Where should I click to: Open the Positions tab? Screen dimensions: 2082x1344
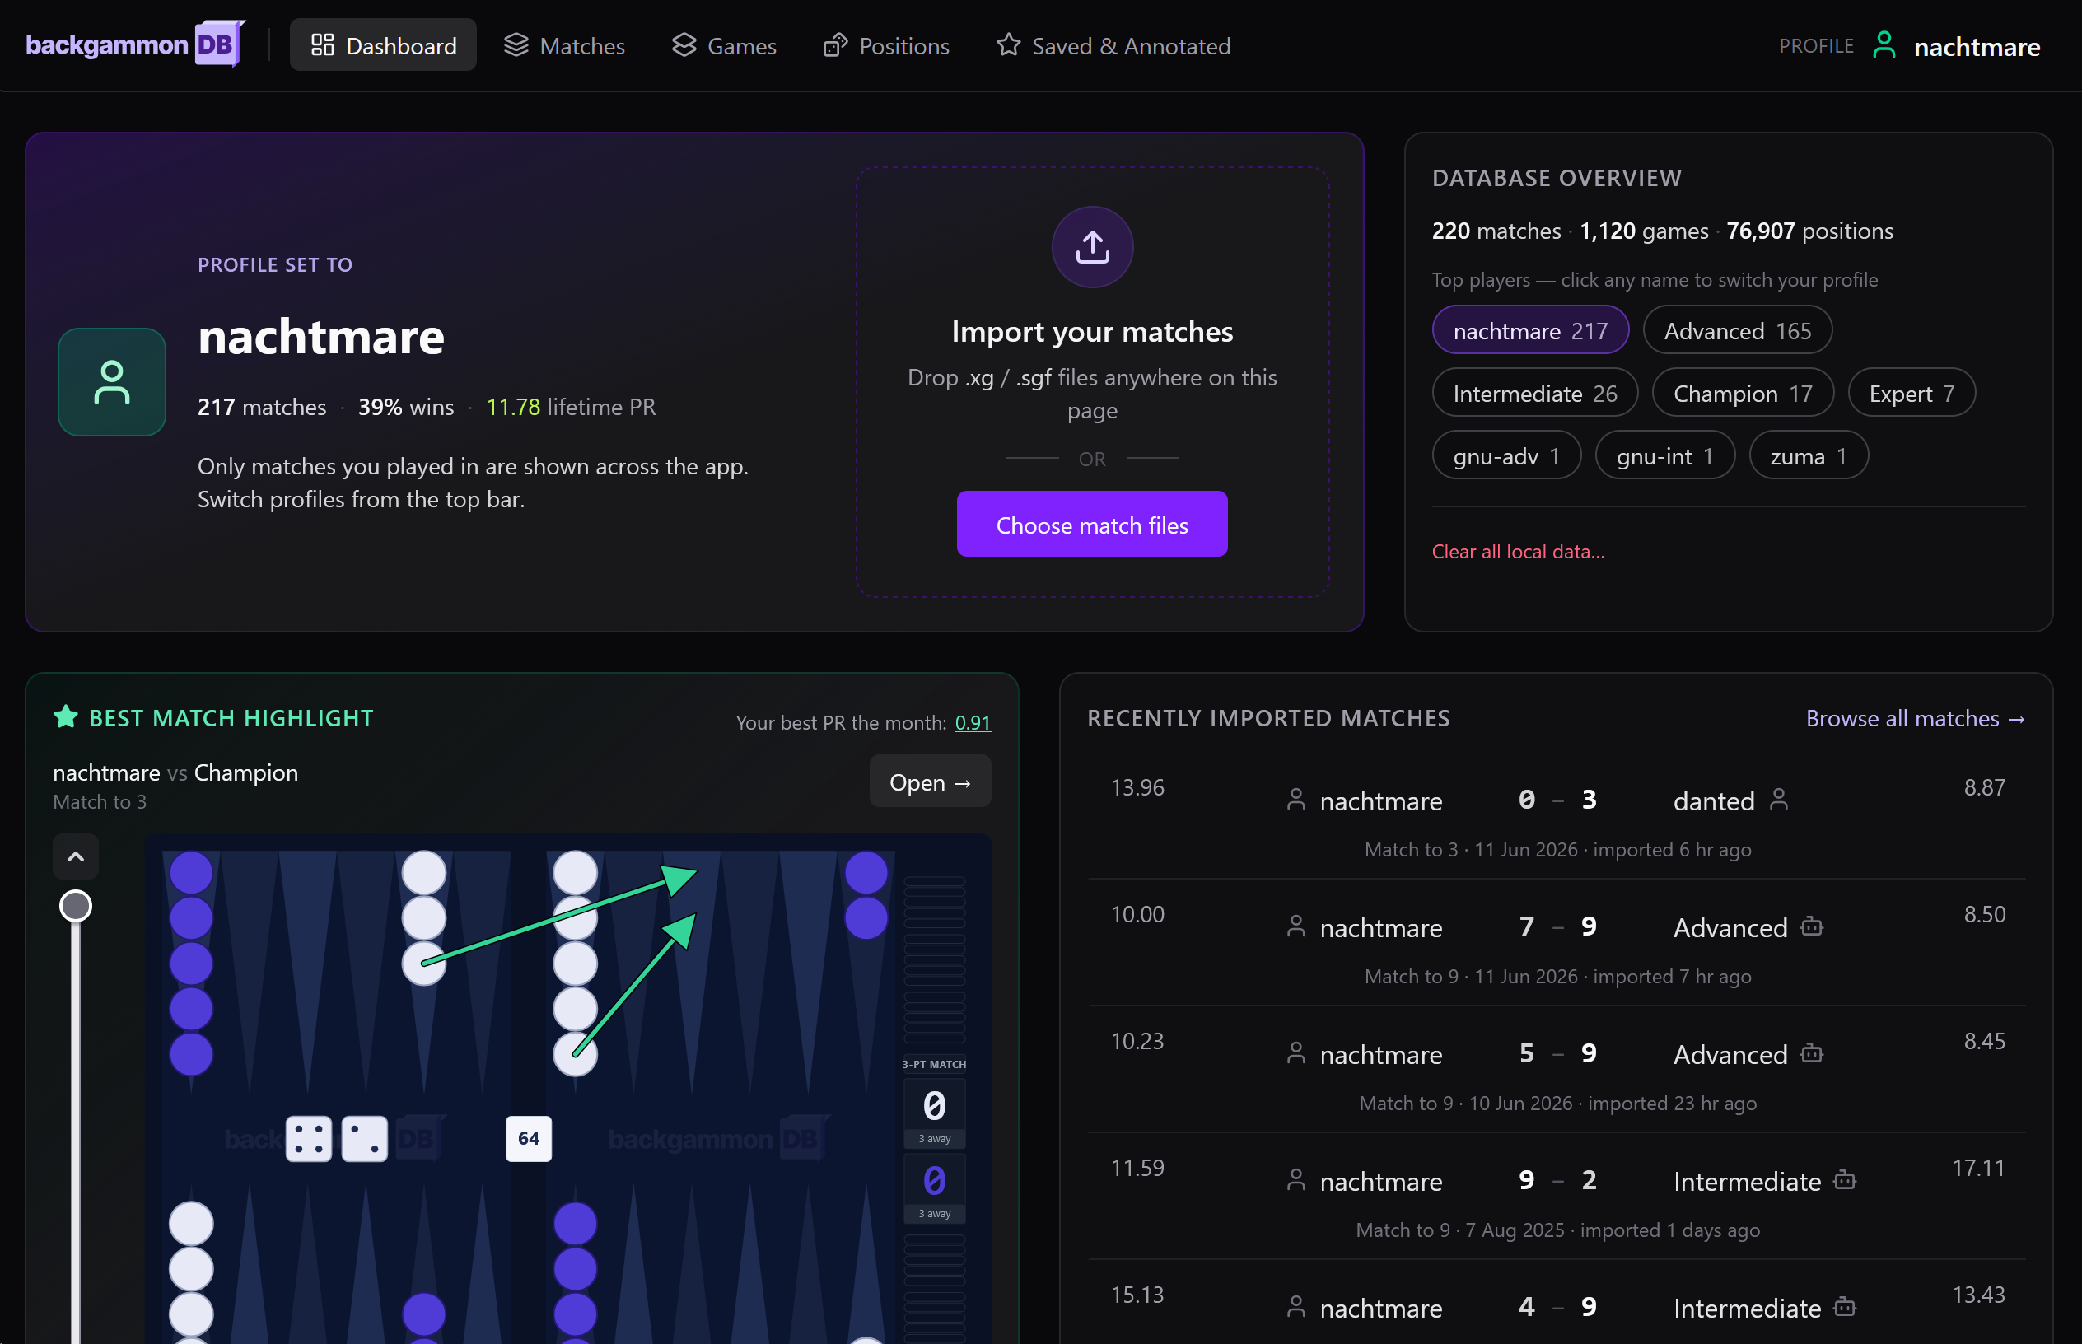point(885,45)
